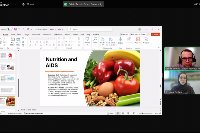Toggle the AutoSave switch
Screen dimensions: 200x133
pyautogui.click(x=10, y=29)
